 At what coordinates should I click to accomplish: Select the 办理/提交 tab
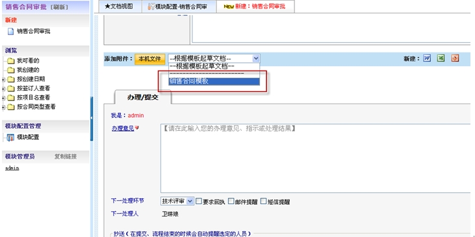click(x=143, y=97)
